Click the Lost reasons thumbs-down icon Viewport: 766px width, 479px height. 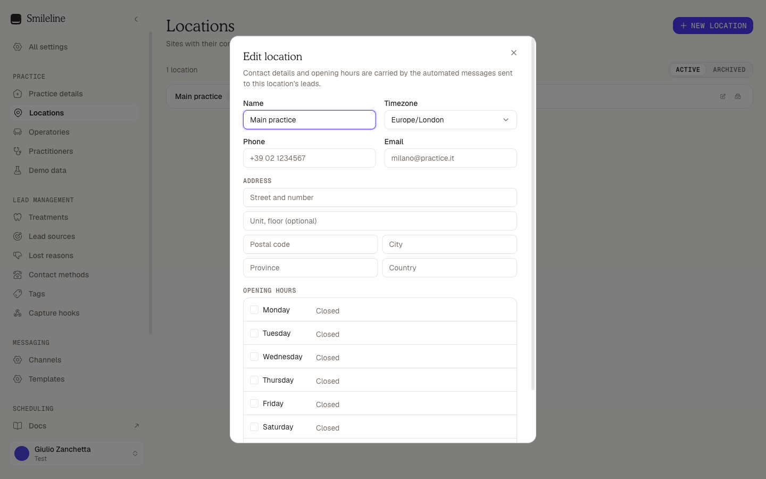coord(18,255)
